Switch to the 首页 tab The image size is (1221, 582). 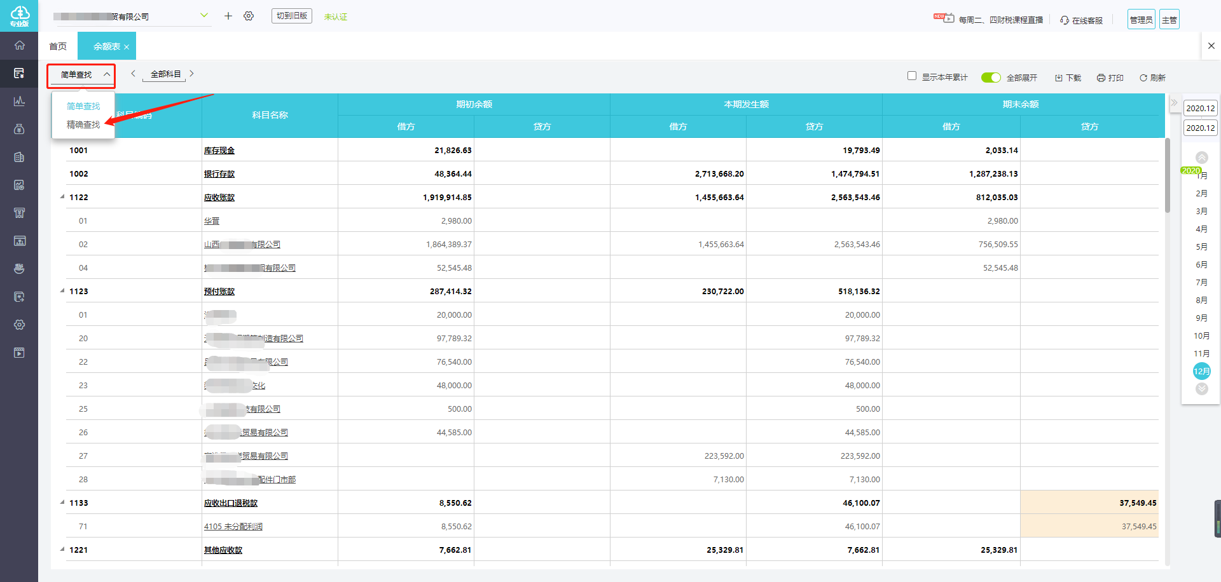(58, 46)
